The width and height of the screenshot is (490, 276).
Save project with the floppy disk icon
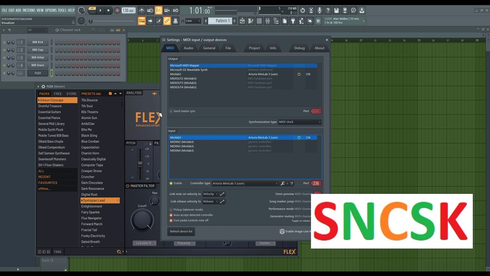point(336,11)
